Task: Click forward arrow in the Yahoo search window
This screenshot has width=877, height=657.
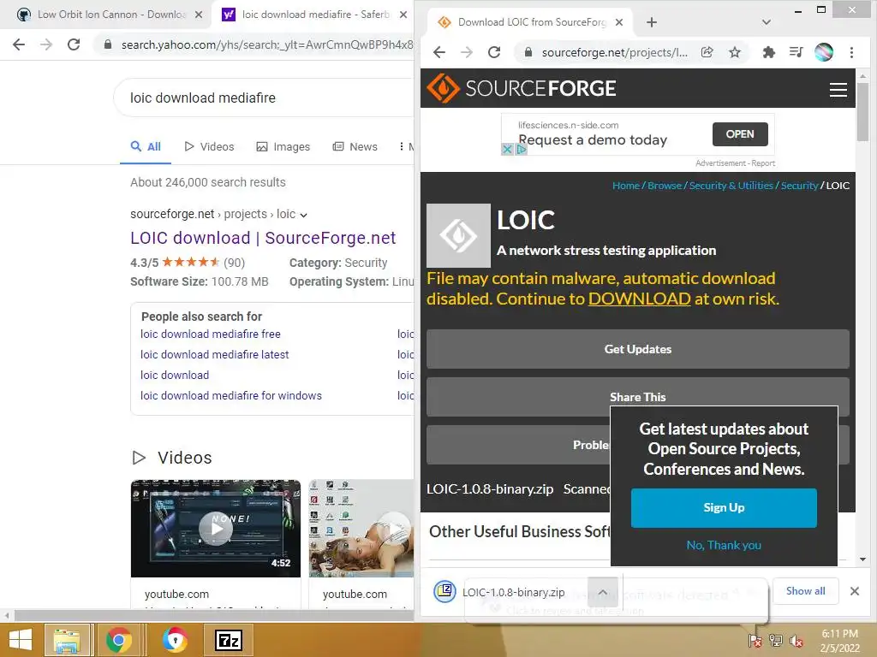Action: [46, 44]
